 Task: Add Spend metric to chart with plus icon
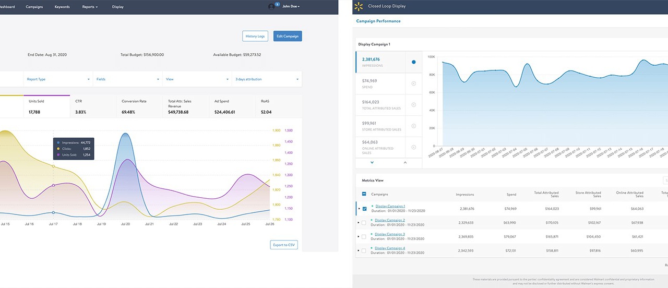click(x=414, y=83)
